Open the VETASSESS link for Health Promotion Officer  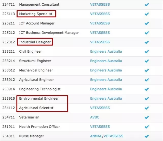(x=100, y=127)
